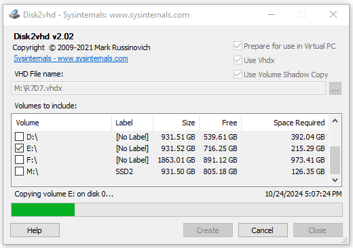
Task: Click the Disk2vhd app icon in title bar
Action: pyautogui.click(x=14, y=14)
